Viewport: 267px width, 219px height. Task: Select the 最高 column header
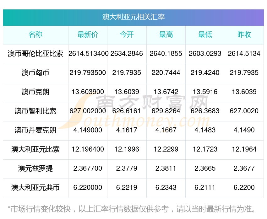point(166,35)
